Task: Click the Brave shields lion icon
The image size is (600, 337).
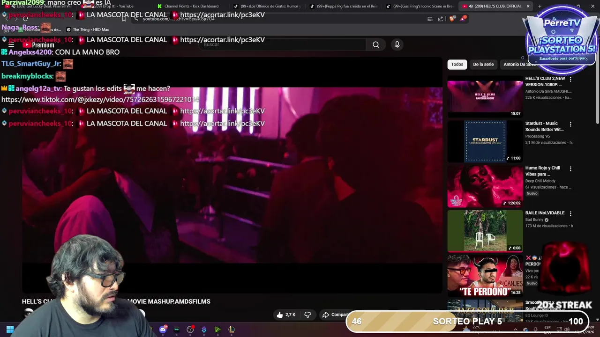Action: (452, 19)
